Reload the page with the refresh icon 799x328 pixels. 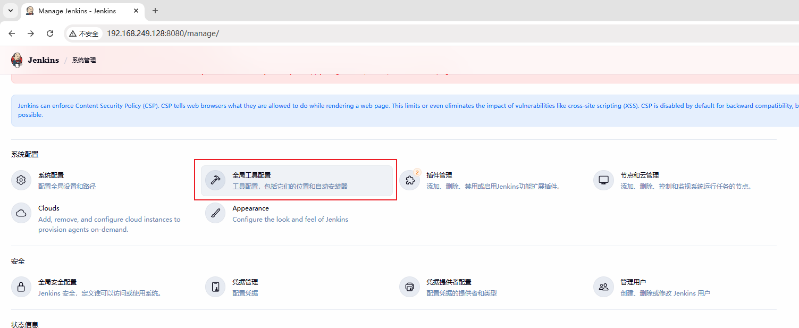coord(50,33)
